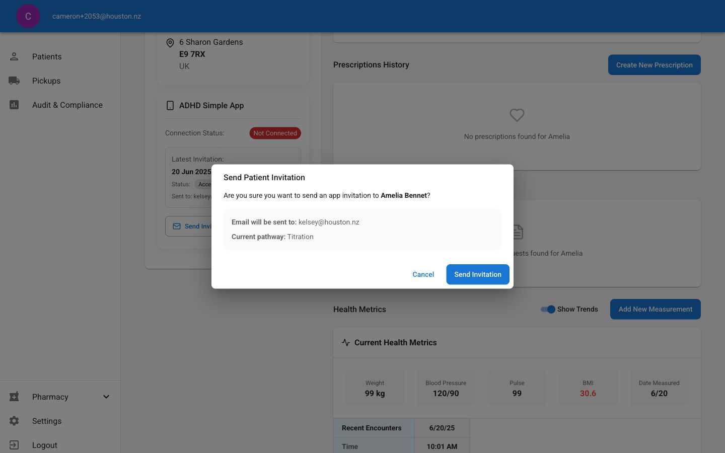Click the Current pathway Titration text
The width and height of the screenshot is (725, 453).
pyautogui.click(x=272, y=237)
